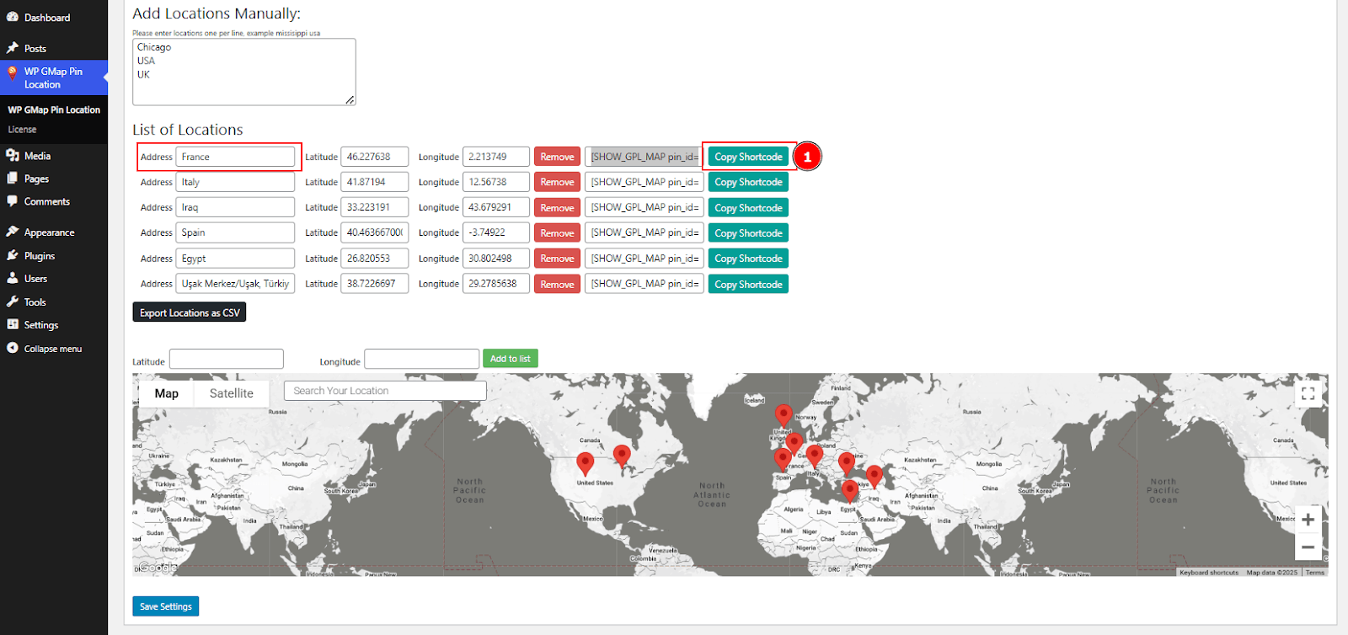Click the Posts pin icon
The width and height of the screenshot is (1348, 635).
point(13,48)
